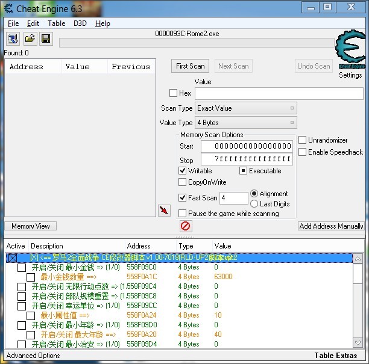Click scroll up arrow in address table
This screenshot has height=364, width=369.
[358, 259]
